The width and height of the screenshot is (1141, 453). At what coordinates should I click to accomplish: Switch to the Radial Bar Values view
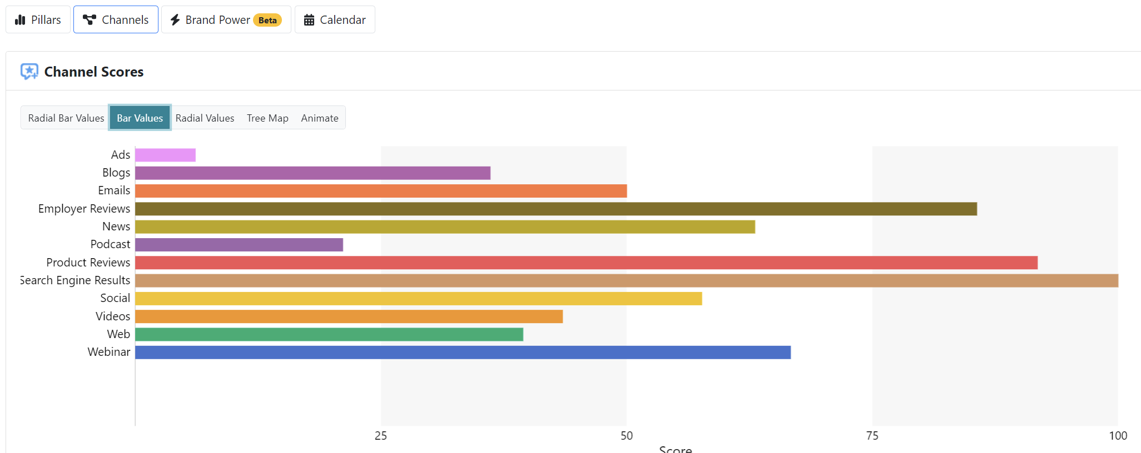(66, 118)
